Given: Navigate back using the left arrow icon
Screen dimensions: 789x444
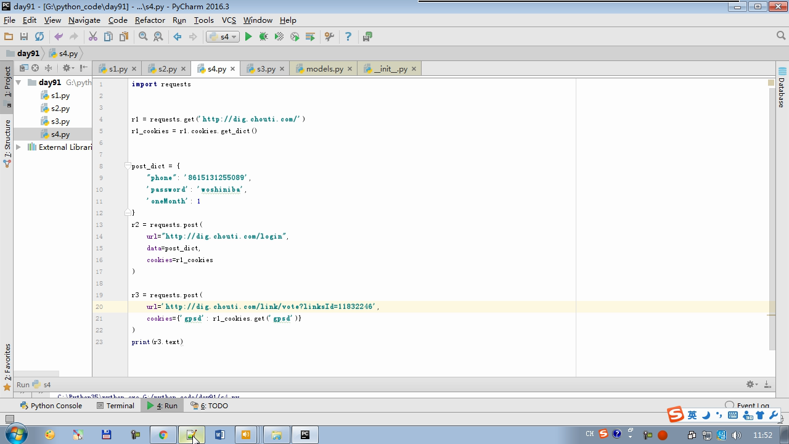Looking at the screenshot, I should tap(178, 37).
